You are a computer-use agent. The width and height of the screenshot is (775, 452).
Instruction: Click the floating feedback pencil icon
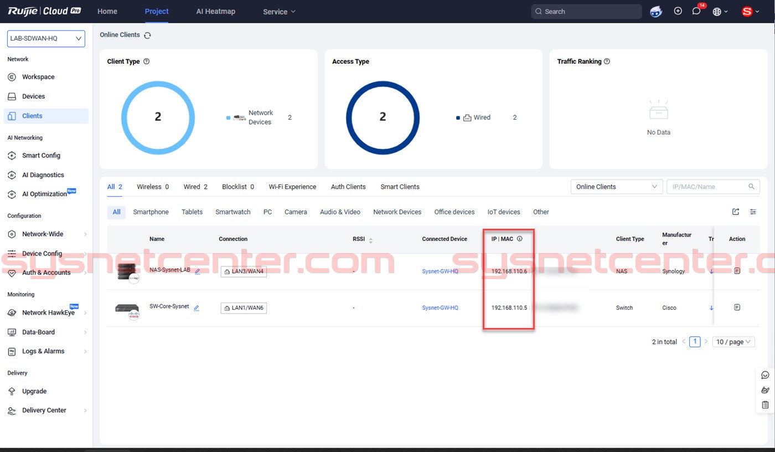(x=765, y=390)
